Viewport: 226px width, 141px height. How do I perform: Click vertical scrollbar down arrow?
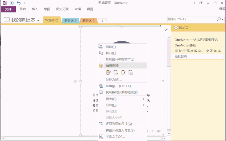(169, 134)
